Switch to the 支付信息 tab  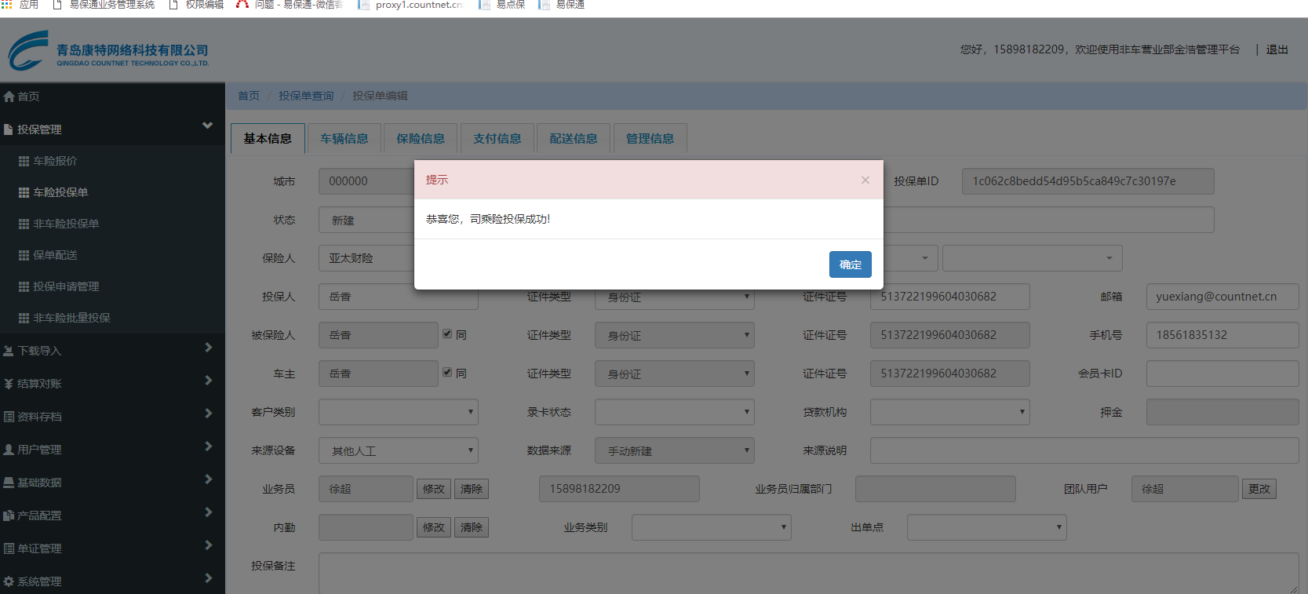[x=497, y=139]
